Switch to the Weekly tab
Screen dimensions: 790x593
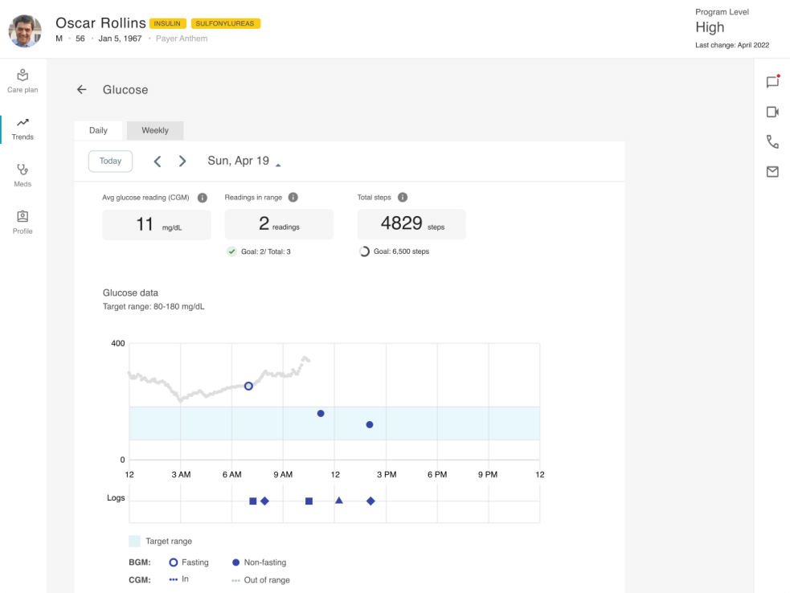point(155,130)
